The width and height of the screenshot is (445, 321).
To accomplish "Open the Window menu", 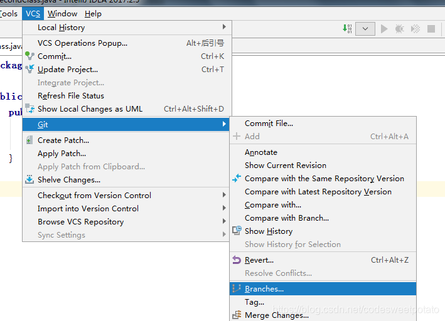I will (x=62, y=14).
